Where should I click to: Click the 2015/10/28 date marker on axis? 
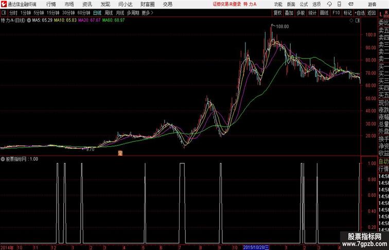pyautogui.click(x=256, y=247)
